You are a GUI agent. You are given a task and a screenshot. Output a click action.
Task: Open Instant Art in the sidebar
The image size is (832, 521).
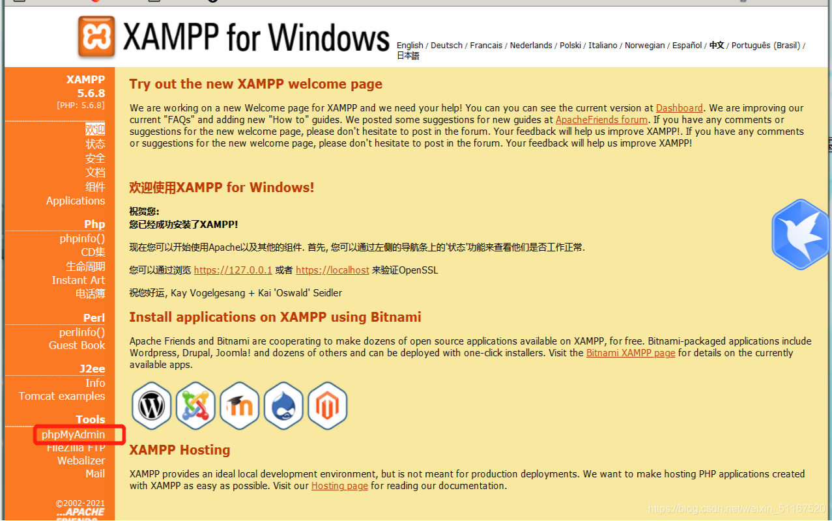point(78,280)
